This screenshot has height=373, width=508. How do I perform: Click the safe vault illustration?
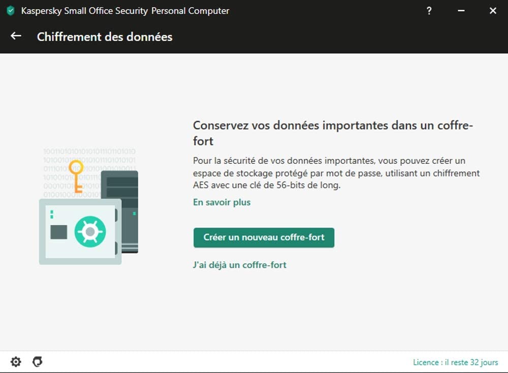click(x=80, y=231)
